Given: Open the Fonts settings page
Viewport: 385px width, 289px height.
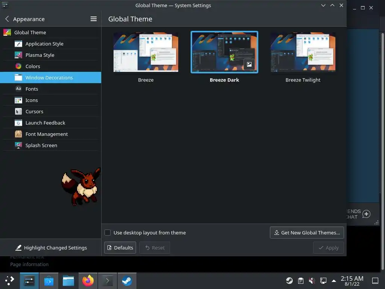Looking at the screenshot, I should tap(51, 89).
